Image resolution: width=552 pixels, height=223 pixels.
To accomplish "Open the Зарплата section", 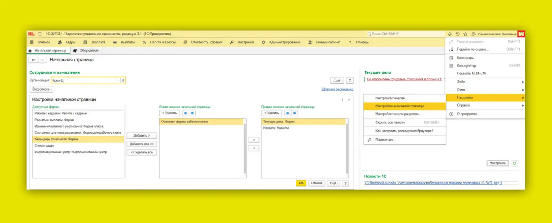I will point(94,42).
